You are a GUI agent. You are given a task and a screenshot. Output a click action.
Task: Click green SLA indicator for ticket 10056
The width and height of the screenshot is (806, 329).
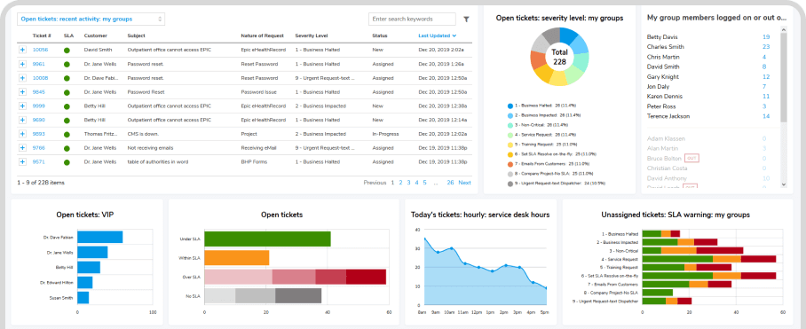click(x=67, y=51)
